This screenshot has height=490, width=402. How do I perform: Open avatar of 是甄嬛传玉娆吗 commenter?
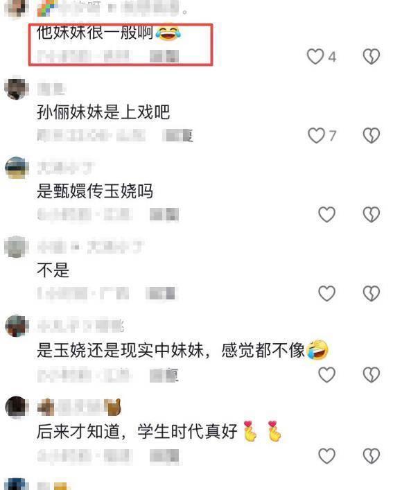(17, 168)
